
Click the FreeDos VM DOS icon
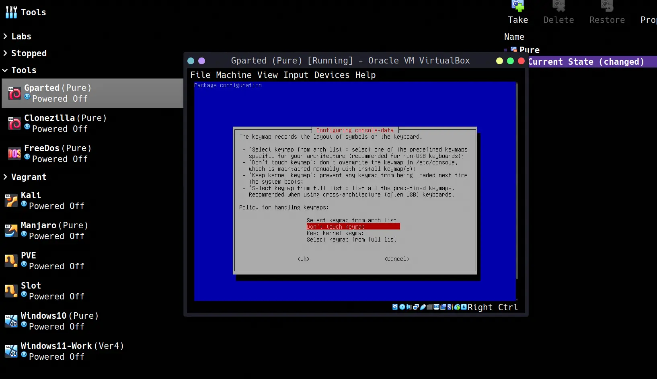pyautogui.click(x=14, y=154)
